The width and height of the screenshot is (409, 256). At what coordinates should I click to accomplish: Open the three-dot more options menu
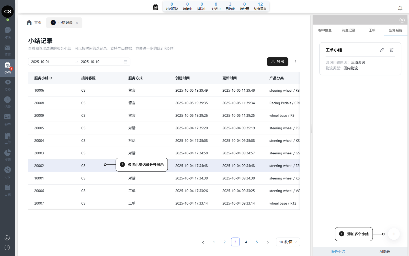(296, 62)
